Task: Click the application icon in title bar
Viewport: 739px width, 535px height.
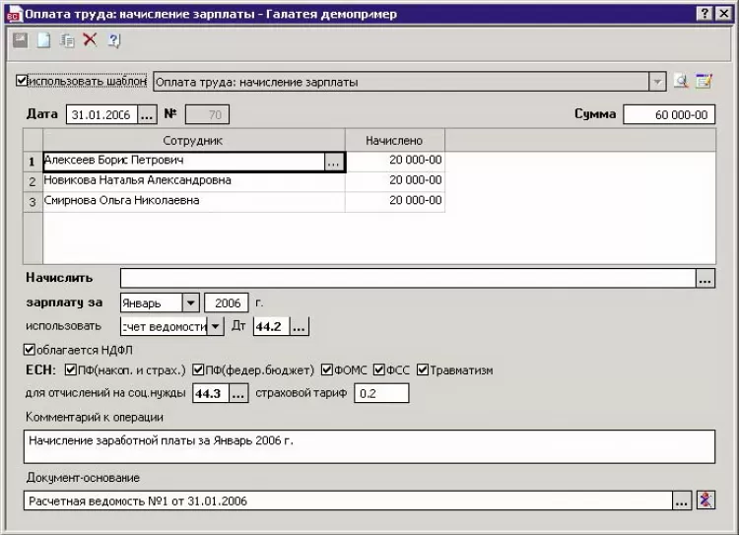Action: (x=13, y=14)
